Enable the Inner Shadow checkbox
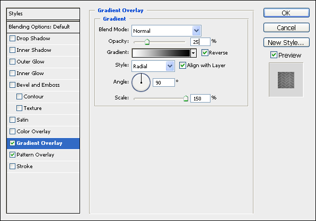Viewport: 316px width, 221px height. point(12,50)
